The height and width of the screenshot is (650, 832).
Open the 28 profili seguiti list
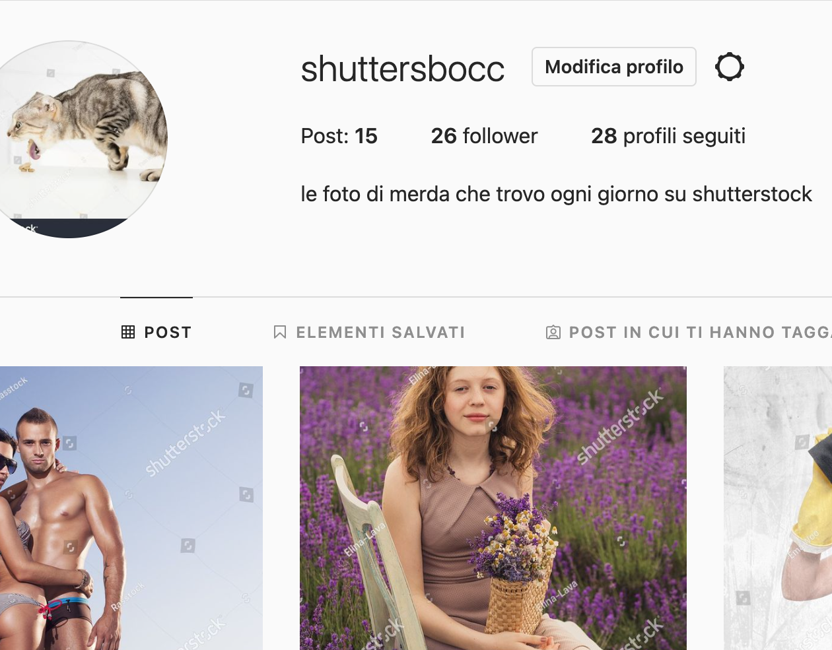(x=668, y=136)
